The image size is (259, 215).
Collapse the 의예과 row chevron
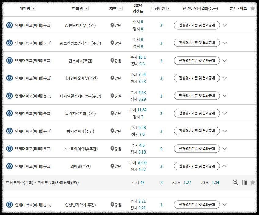pyautogui.click(x=224, y=166)
